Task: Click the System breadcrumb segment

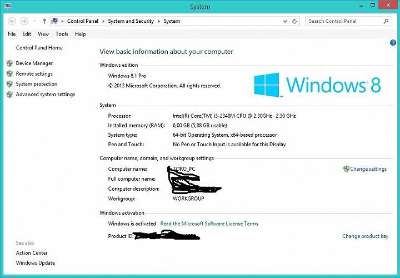Action: tap(172, 21)
